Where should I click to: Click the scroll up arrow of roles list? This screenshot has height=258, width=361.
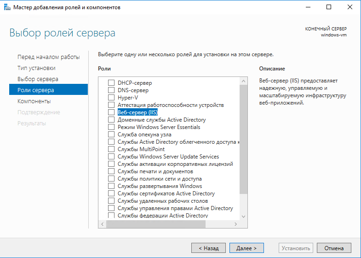[244, 81]
